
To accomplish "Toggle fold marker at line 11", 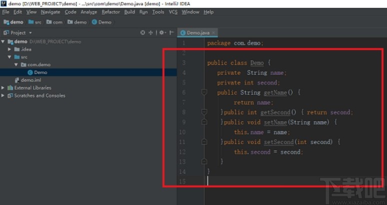I will coord(204,142).
